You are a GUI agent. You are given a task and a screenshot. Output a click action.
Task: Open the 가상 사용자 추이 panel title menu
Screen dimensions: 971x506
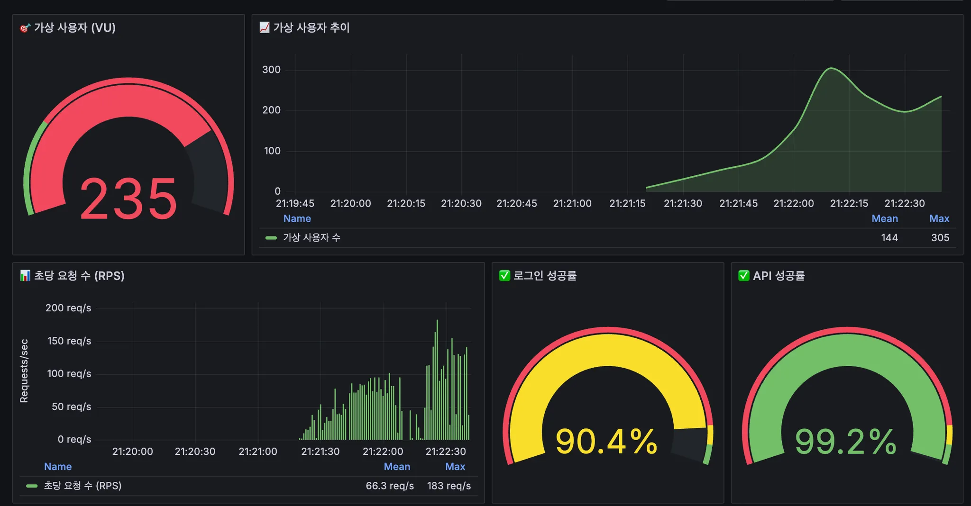311,27
